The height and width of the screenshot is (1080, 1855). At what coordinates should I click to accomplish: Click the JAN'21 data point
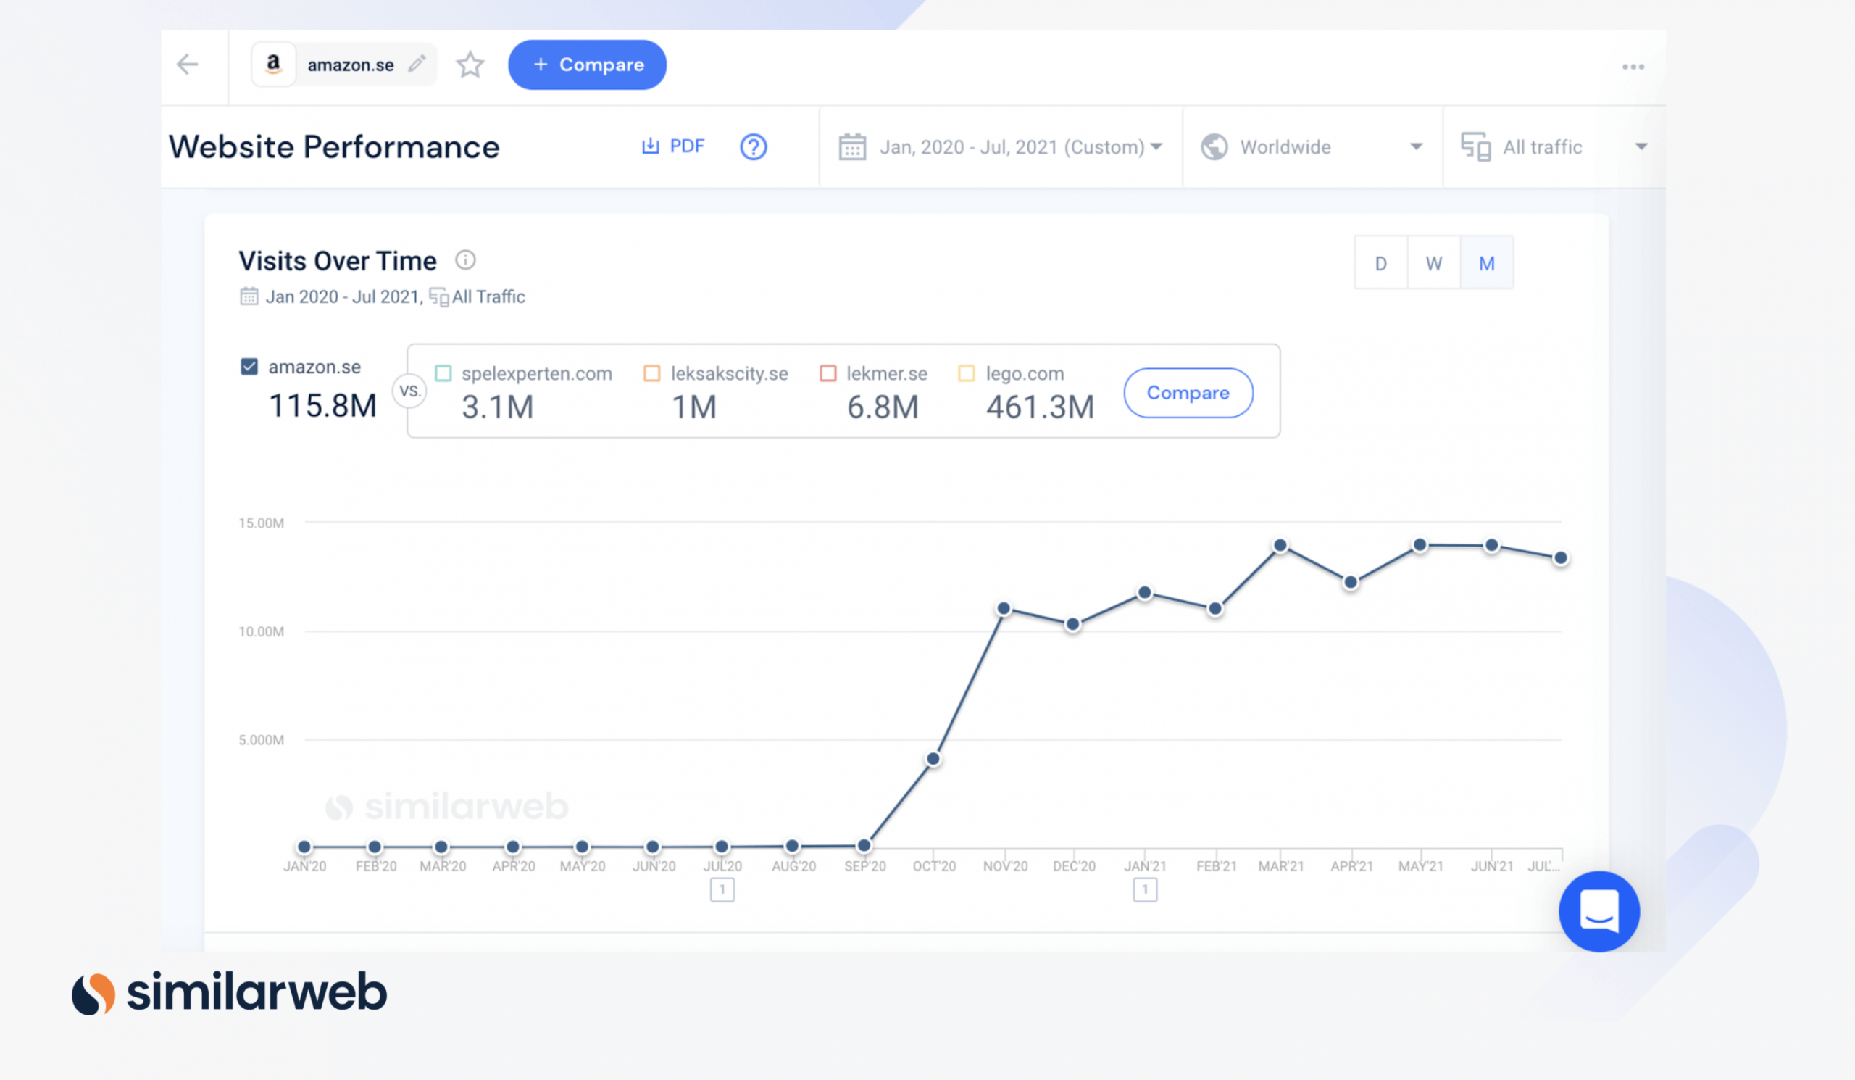pos(1145,593)
